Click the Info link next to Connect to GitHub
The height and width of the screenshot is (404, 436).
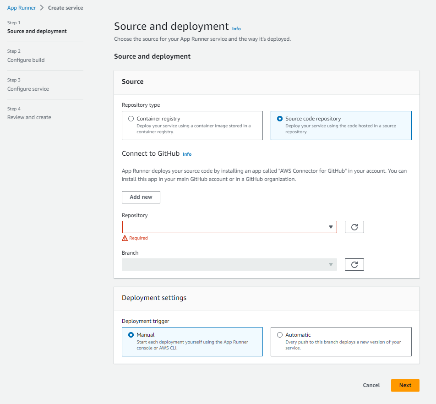point(187,154)
